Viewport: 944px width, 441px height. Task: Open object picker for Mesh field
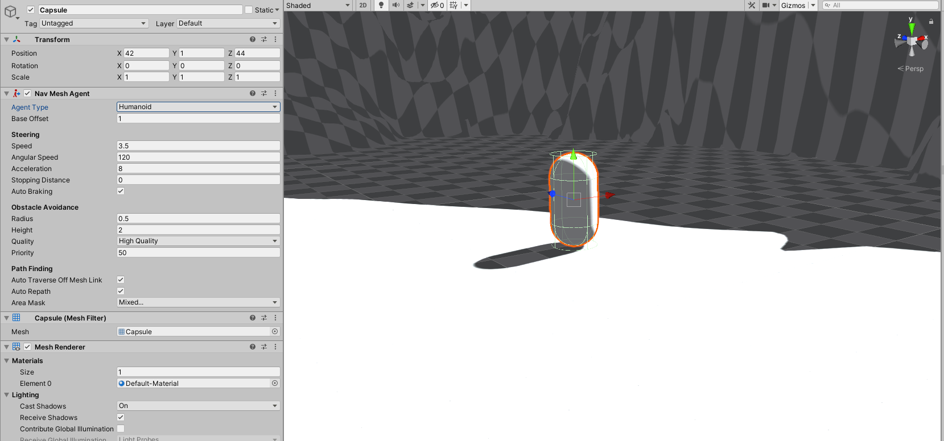(x=275, y=331)
